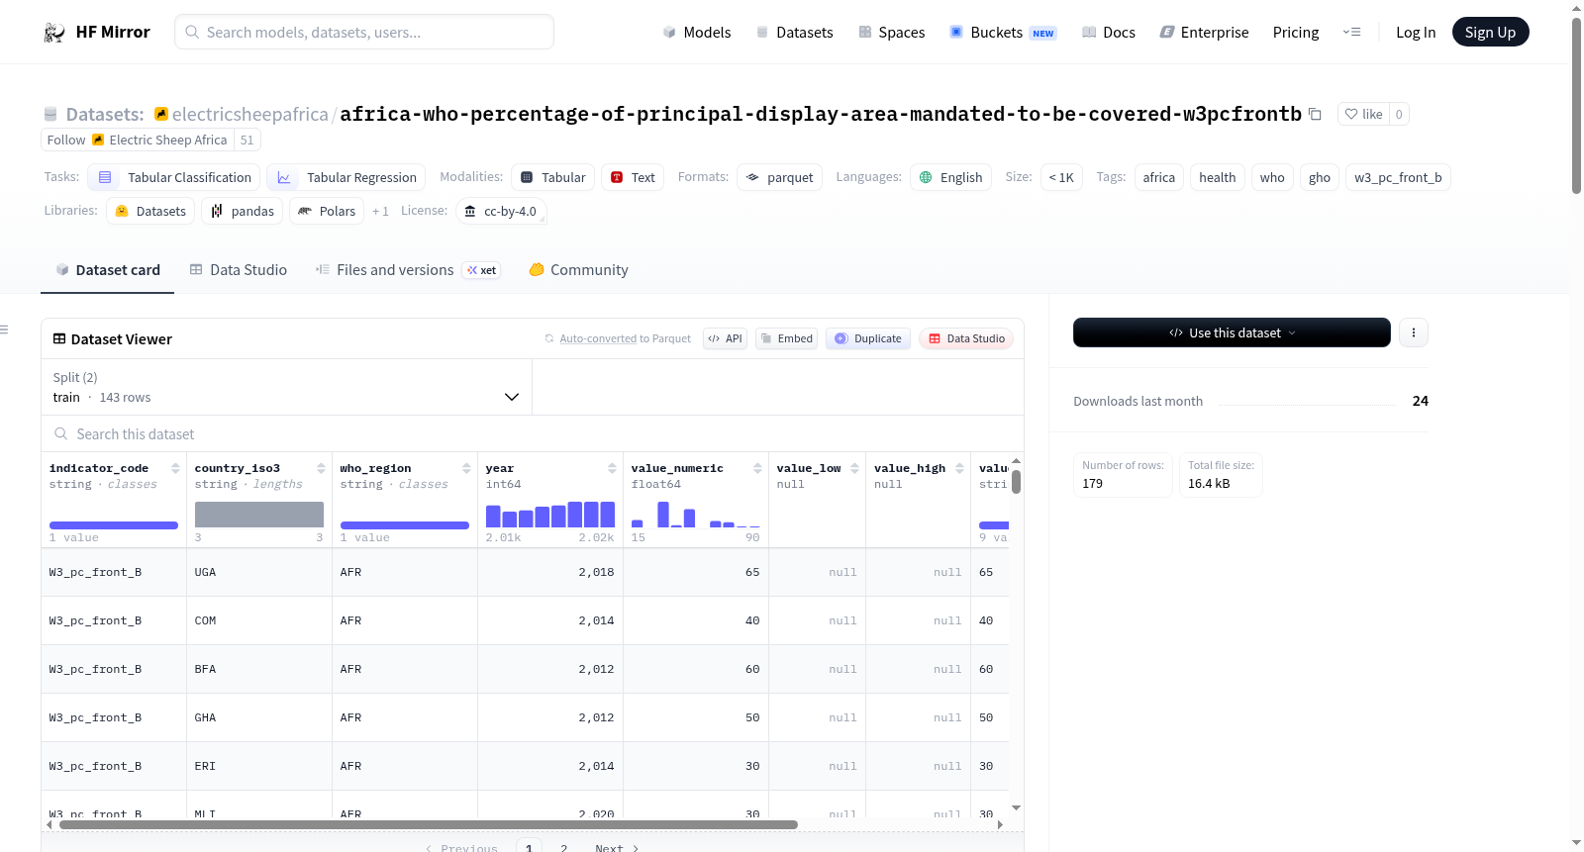Screen dimensions: 1584x852
Task: Click the horizontal table scrollbar
Action: (428, 824)
